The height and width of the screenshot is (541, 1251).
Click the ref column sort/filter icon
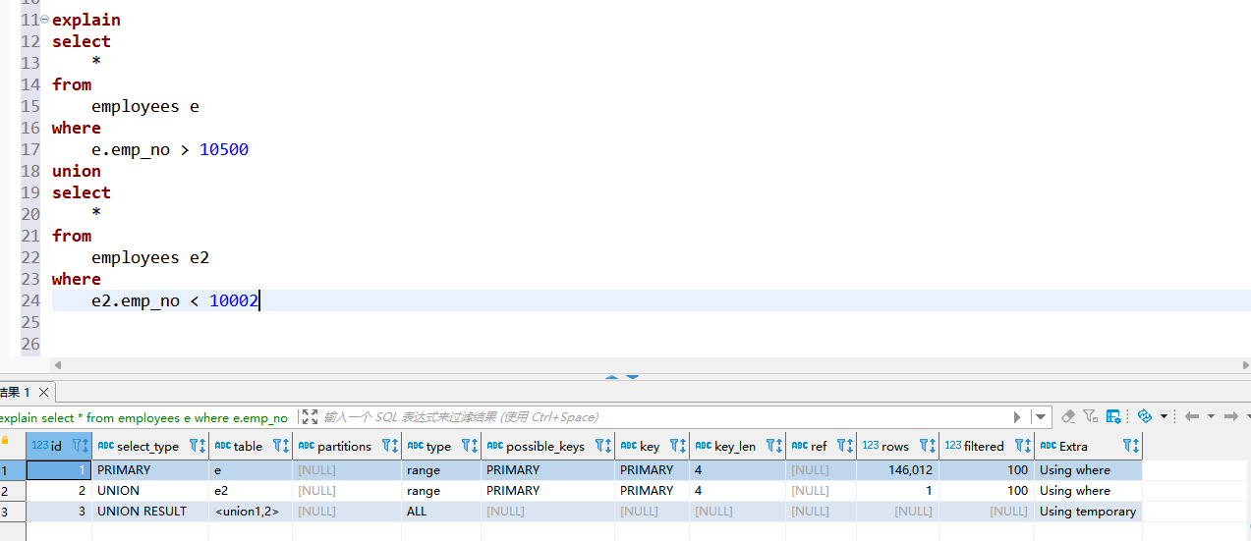pyautogui.click(x=845, y=446)
